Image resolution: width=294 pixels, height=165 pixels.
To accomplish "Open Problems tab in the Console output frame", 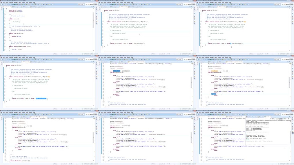I will (248, 117).
